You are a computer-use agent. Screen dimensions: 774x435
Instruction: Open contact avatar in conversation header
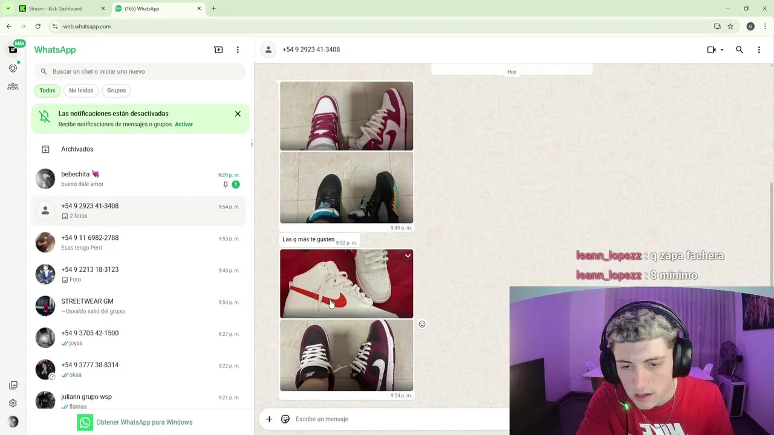(268, 50)
